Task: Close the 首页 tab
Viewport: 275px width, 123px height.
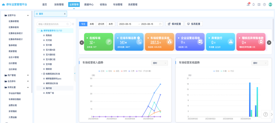Action: [65, 14]
